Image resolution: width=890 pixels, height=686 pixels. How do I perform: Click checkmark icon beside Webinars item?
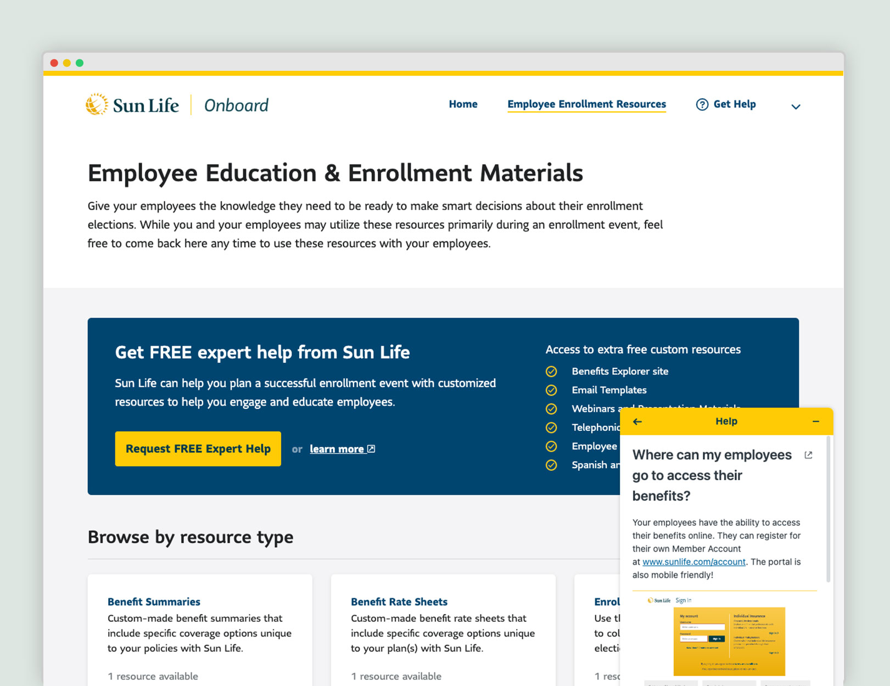click(551, 409)
